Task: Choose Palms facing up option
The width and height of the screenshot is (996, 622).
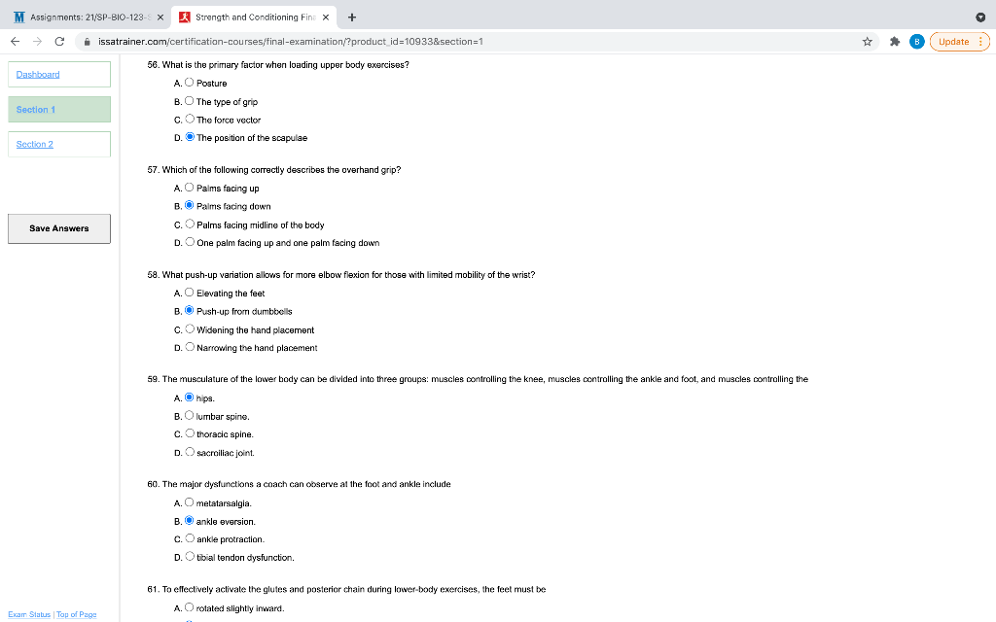Action: pyautogui.click(x=190, y=188)
